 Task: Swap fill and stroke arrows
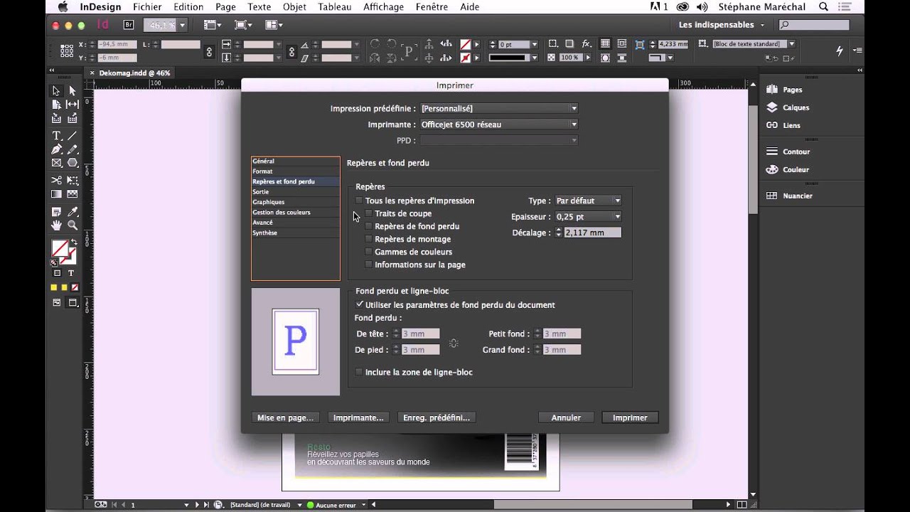pos(73,243)
